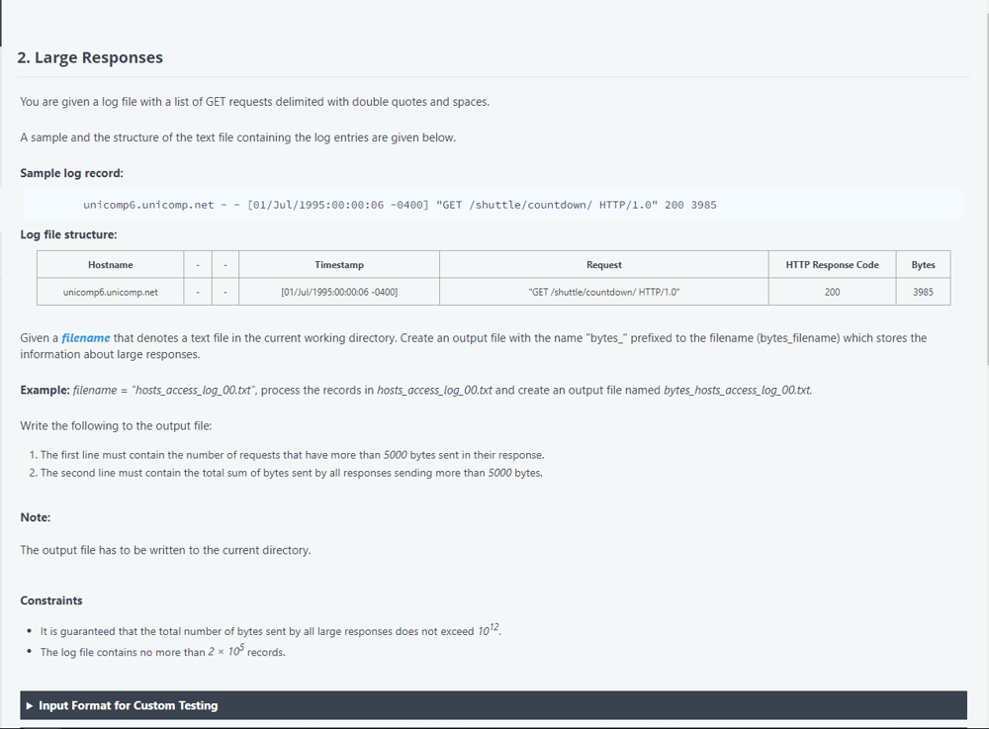Click the 200 response code cell
Screen dimensions: 989x729
pyautogui.click(x=832, y=292)
